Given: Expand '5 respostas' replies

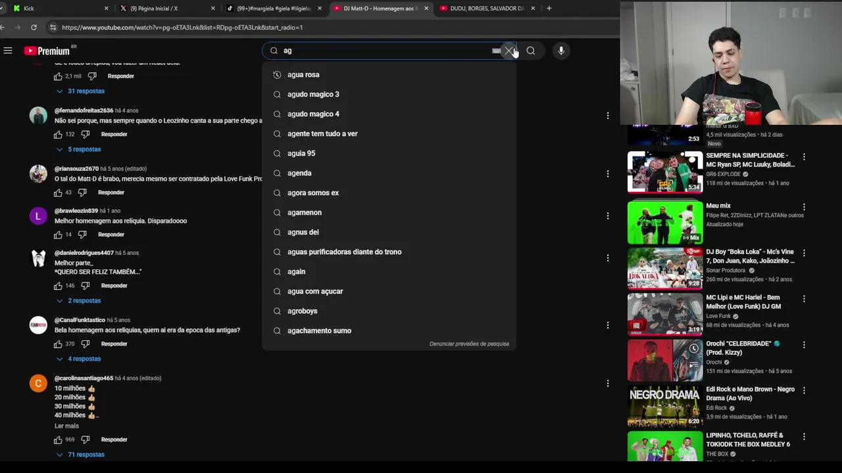Looking at the screenshot, I should 78,149.
